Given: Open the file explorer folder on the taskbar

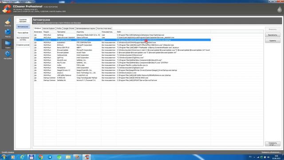Looking at the screenshot, I should pyautogui.click(x=68, y=157).
